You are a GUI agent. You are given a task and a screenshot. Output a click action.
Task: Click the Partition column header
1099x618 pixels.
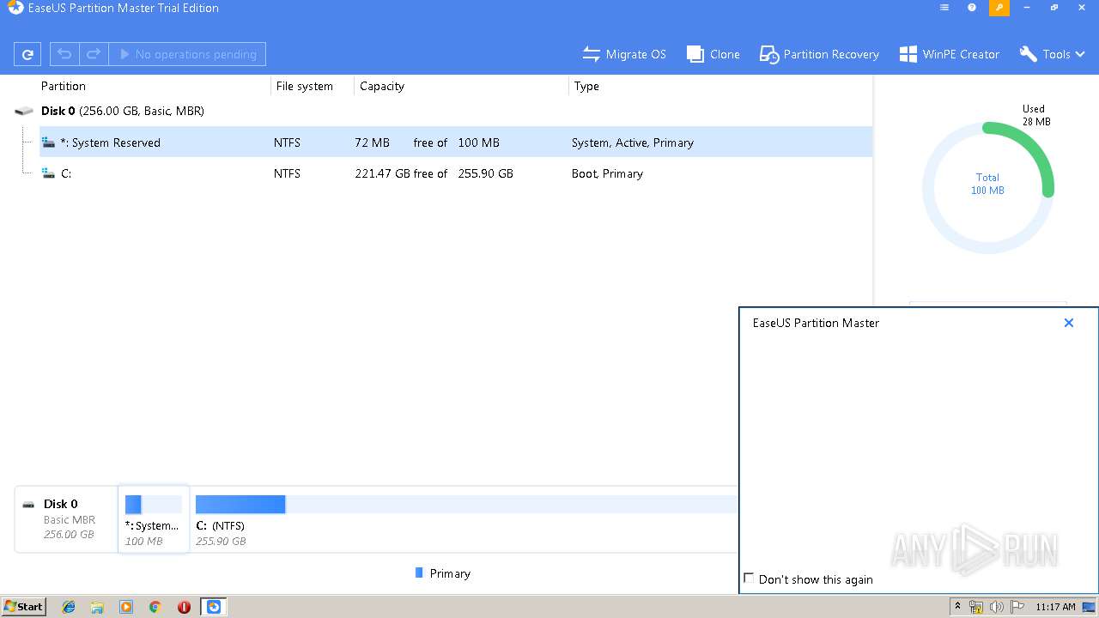tap(64, 86)
